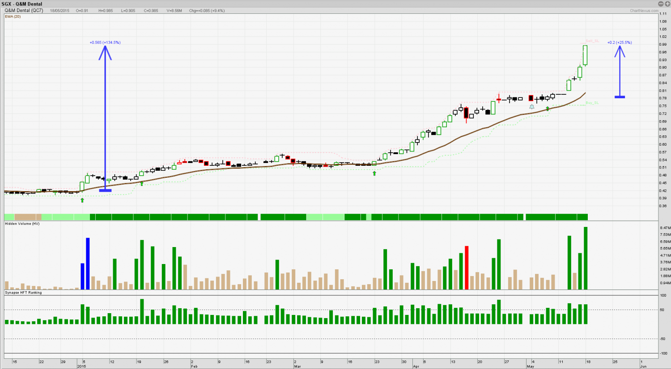
Task: Click the +0.565 (+134.5%) gain label
Action: [x=105, y=42]
